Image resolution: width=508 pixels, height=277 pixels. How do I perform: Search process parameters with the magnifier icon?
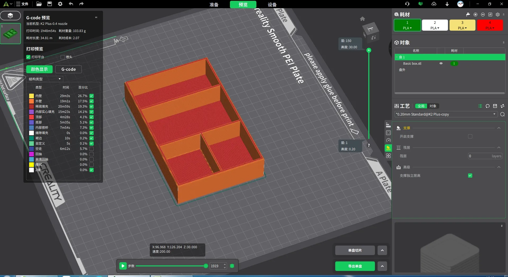(502, 114)
